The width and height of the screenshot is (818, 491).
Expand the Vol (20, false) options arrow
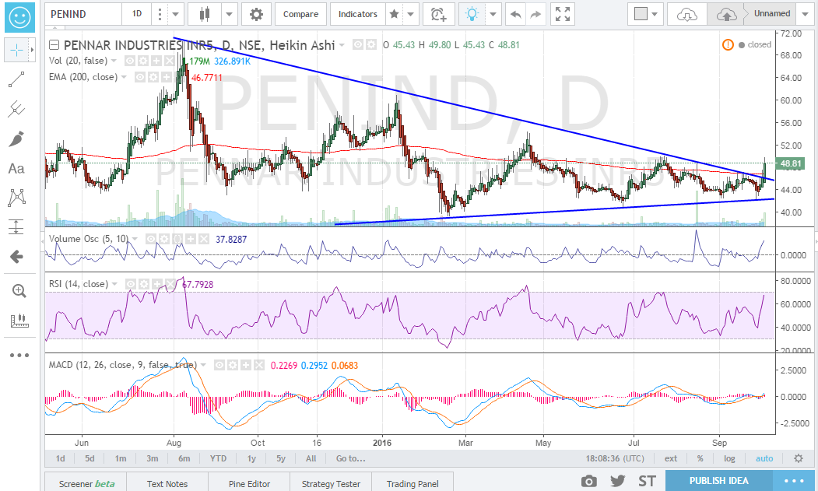(114, 61)
